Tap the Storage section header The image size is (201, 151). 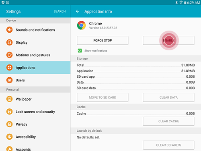coord(135,58)
